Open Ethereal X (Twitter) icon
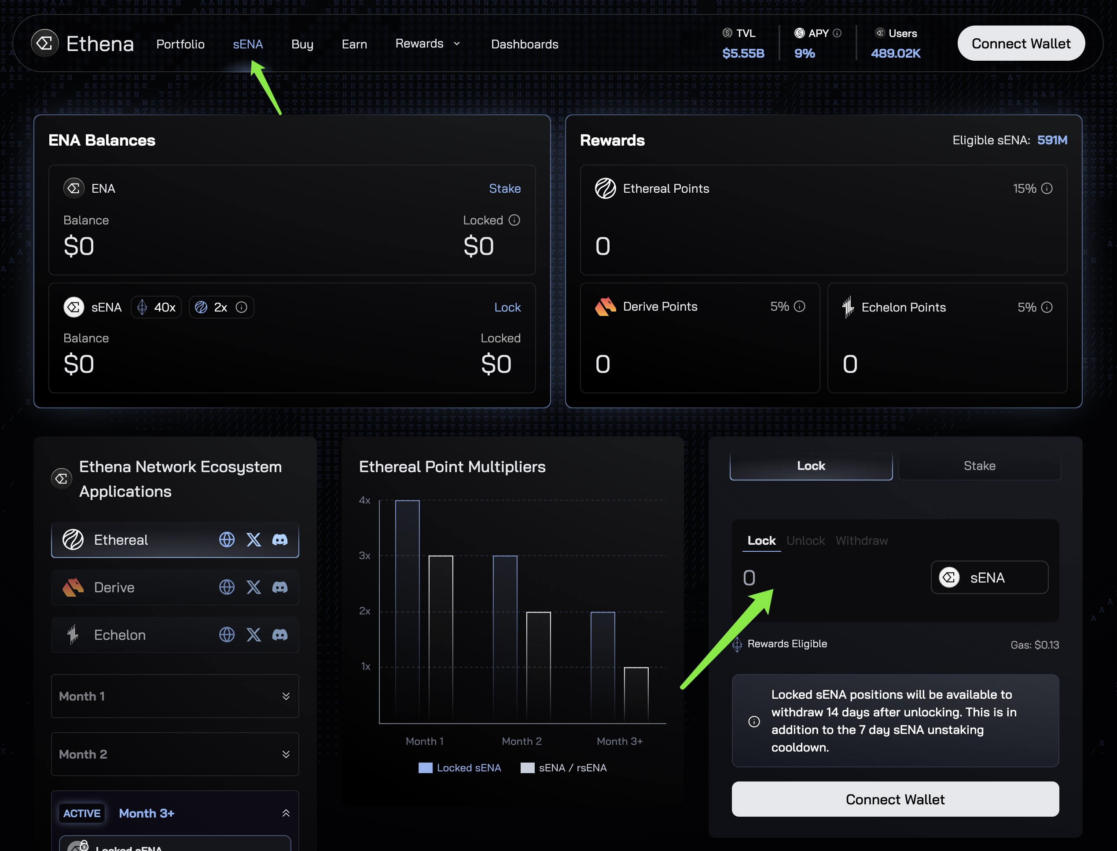Image resolution: width=1117 pixels, height=851 pixels. (x=254, y=539)
